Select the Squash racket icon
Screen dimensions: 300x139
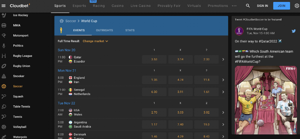coord(4,96)
